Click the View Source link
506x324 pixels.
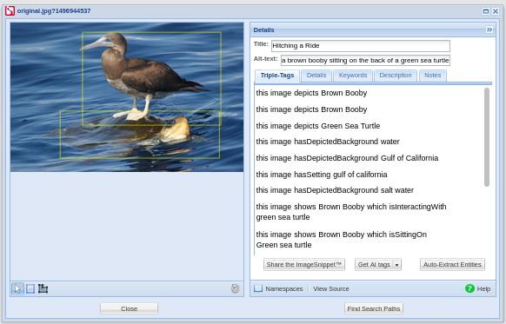tap(330, 289)
